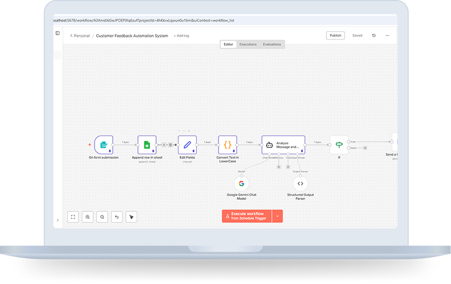Image resolution: width=451 pixels, height=284 pixels.
Task: Select the Convert Text in LowerCase node
Action: 227,144
